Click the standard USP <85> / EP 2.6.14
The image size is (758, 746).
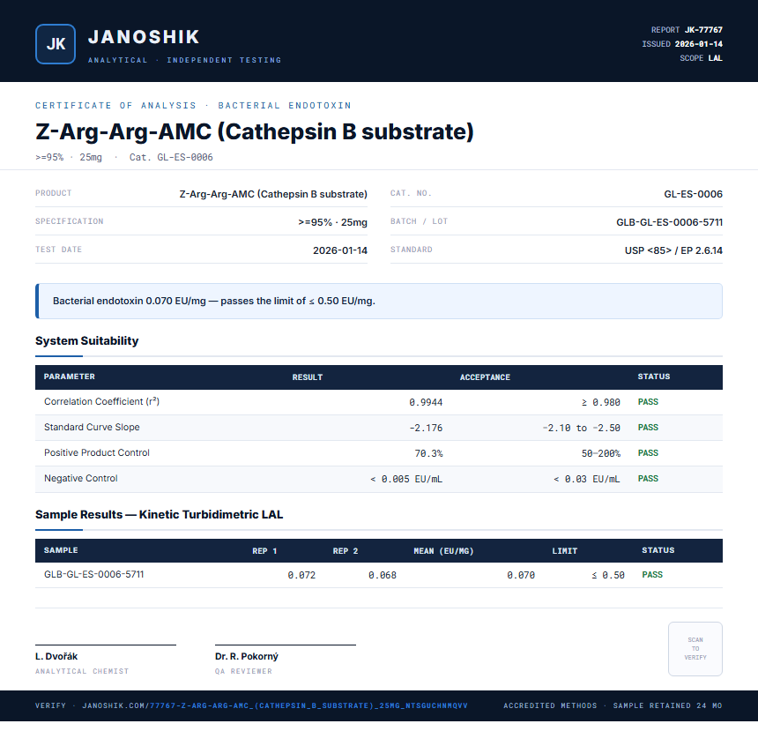pyautogui.click(x=673, y=250)
